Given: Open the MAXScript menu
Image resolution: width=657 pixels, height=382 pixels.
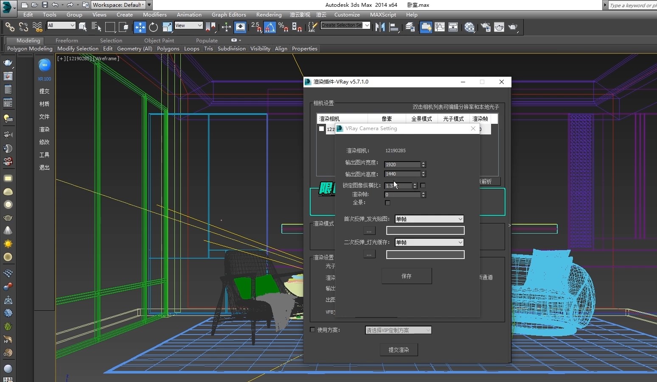Looking at the screenshot, I should (x=383, y=14).
